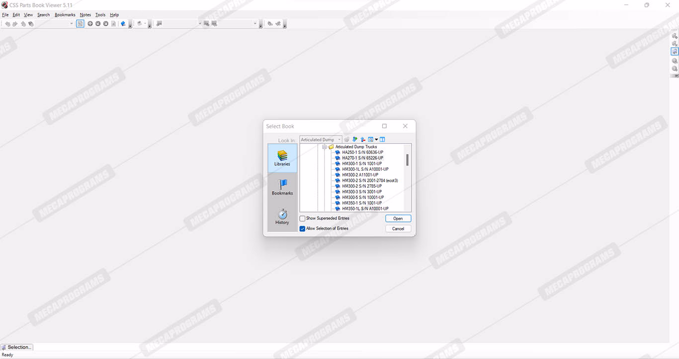
Task: Click the Cancel button
Action: (398, 229)
